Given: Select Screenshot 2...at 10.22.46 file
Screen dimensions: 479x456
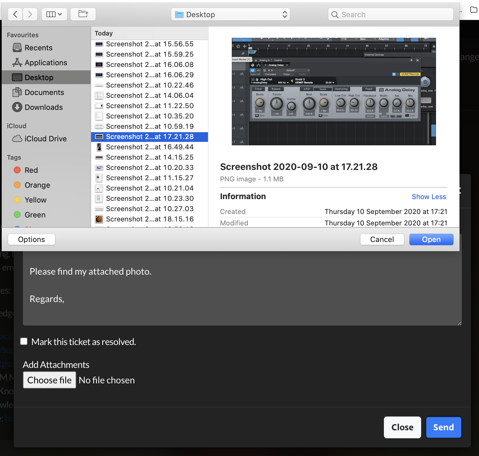Looking at the screenshot, I should 150,85.
